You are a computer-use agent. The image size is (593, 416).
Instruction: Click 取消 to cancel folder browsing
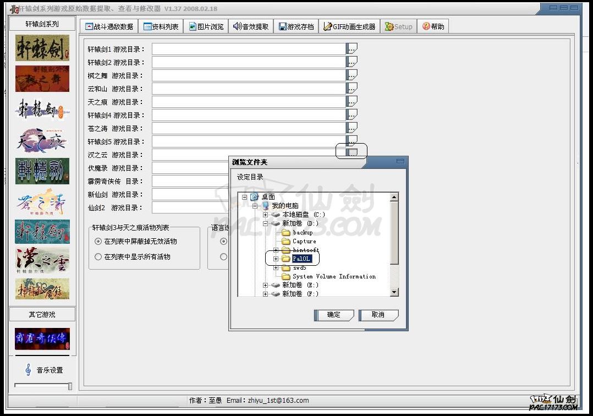(378, 315)
